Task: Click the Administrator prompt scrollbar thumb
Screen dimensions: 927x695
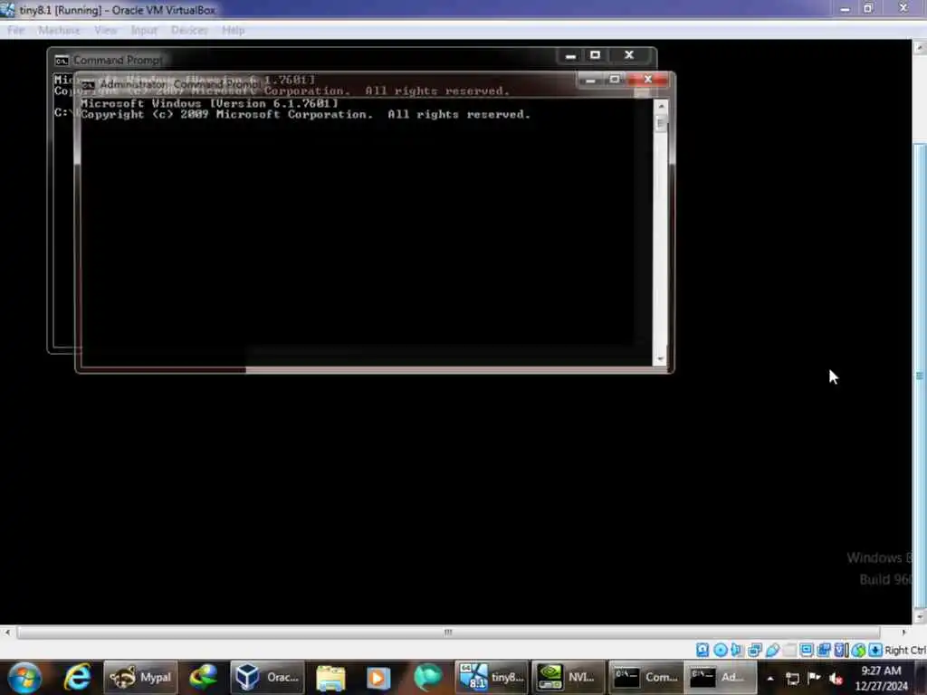Action: point(660,123)
